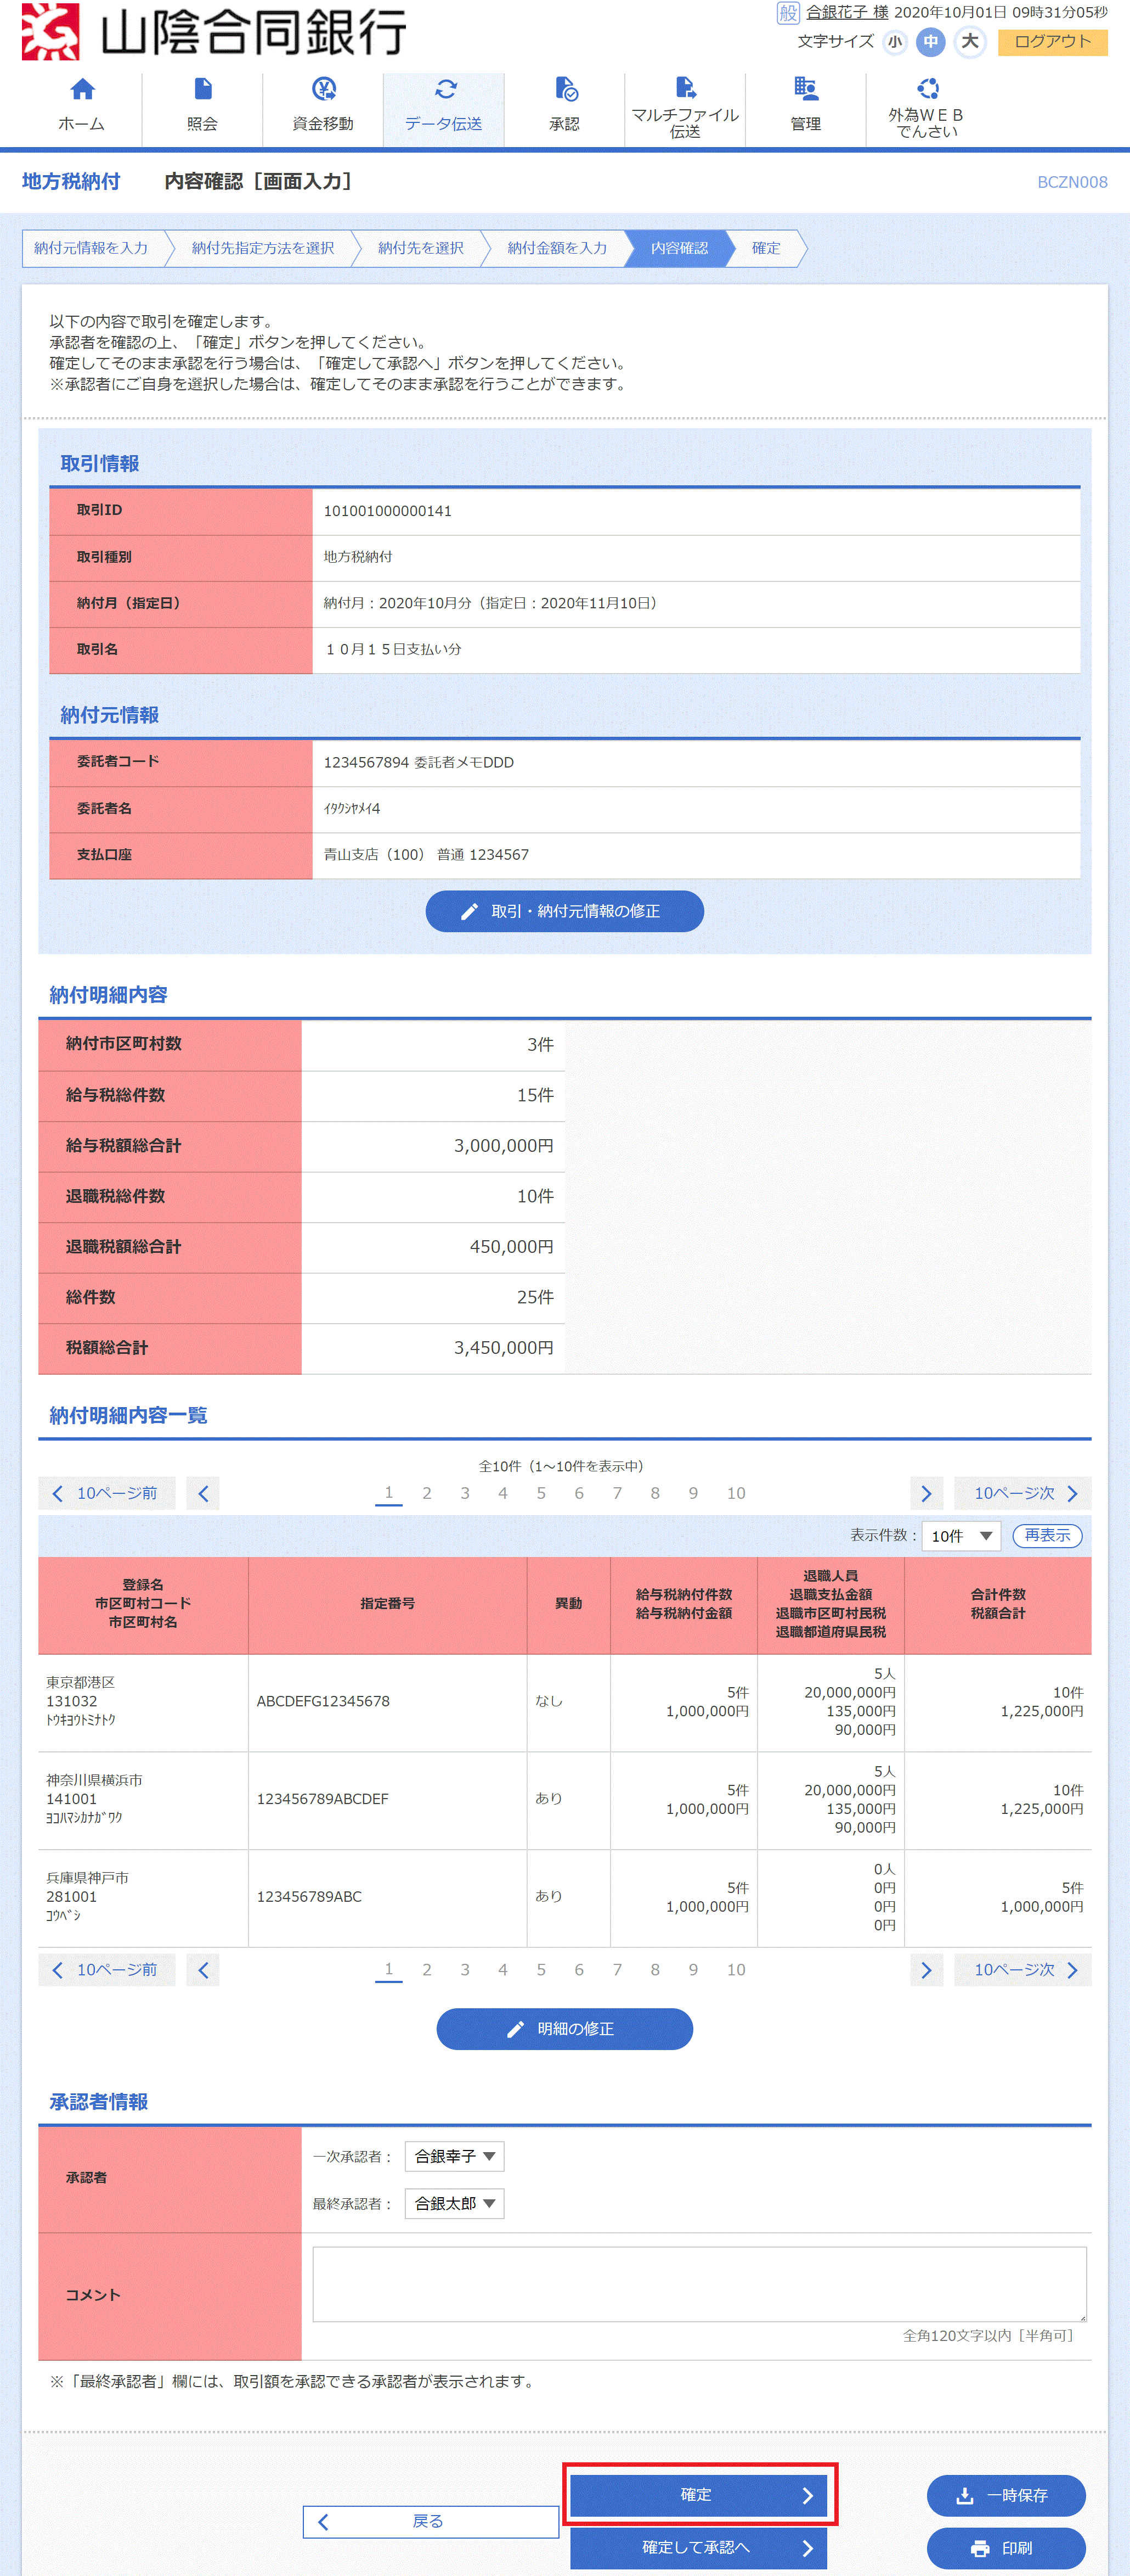Screen dimensions: 1130x2576
Task: Select page 5 in upper pagination
Action: click(x=540, y=1493)
